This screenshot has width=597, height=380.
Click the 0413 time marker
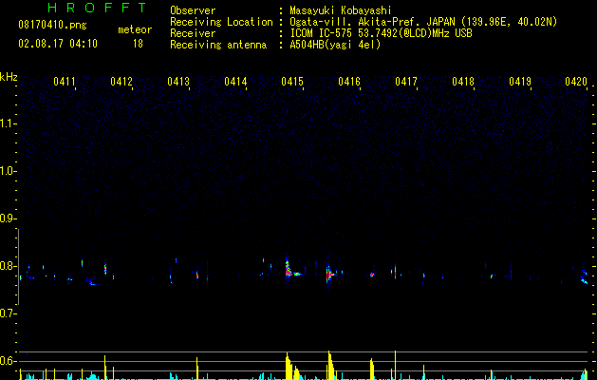click(x=178, y=82)
